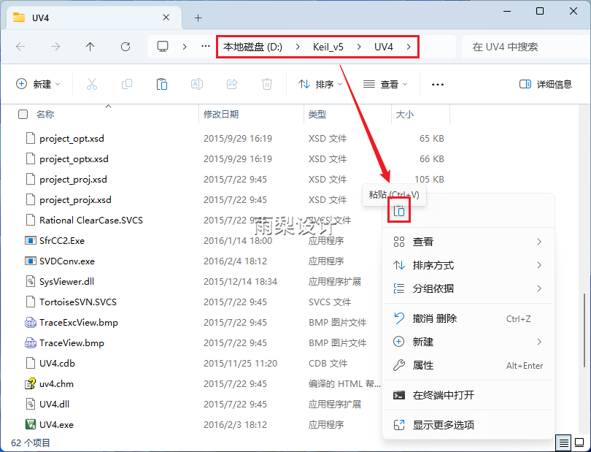This screenshot has width=591, height=452.
Task: Click the Rename icon in toolbar
Action: point(197,84)
